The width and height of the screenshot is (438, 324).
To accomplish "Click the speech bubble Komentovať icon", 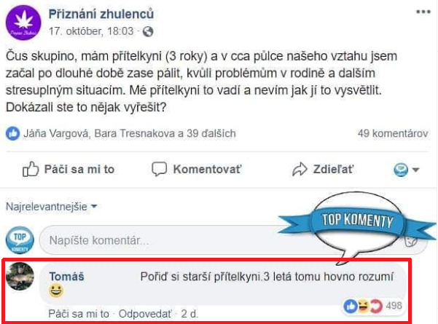I will coord(160,170).
